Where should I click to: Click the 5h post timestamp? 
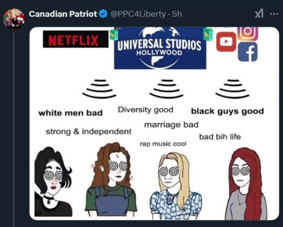coord(177,14)
